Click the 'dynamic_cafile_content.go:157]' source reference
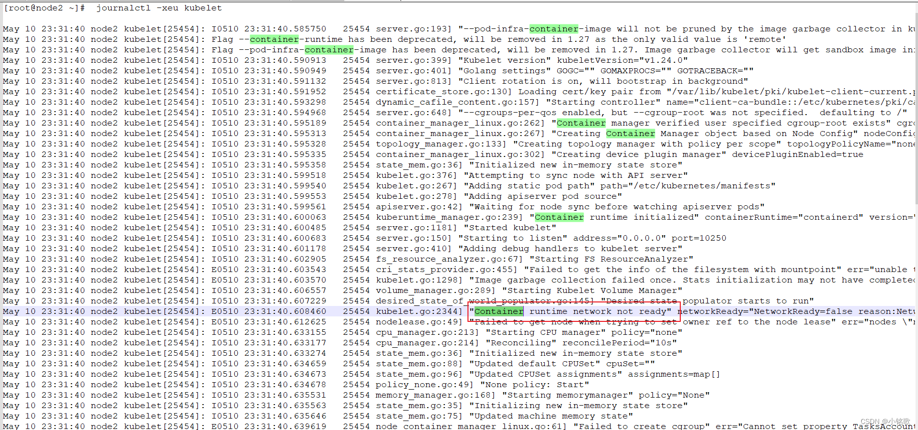Screen dimensions: 918x430 [458, 102]
